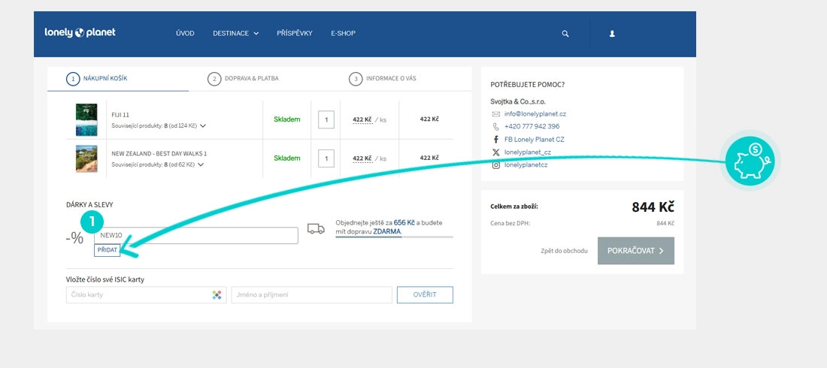Click the X social network icon

click(495, 152)
